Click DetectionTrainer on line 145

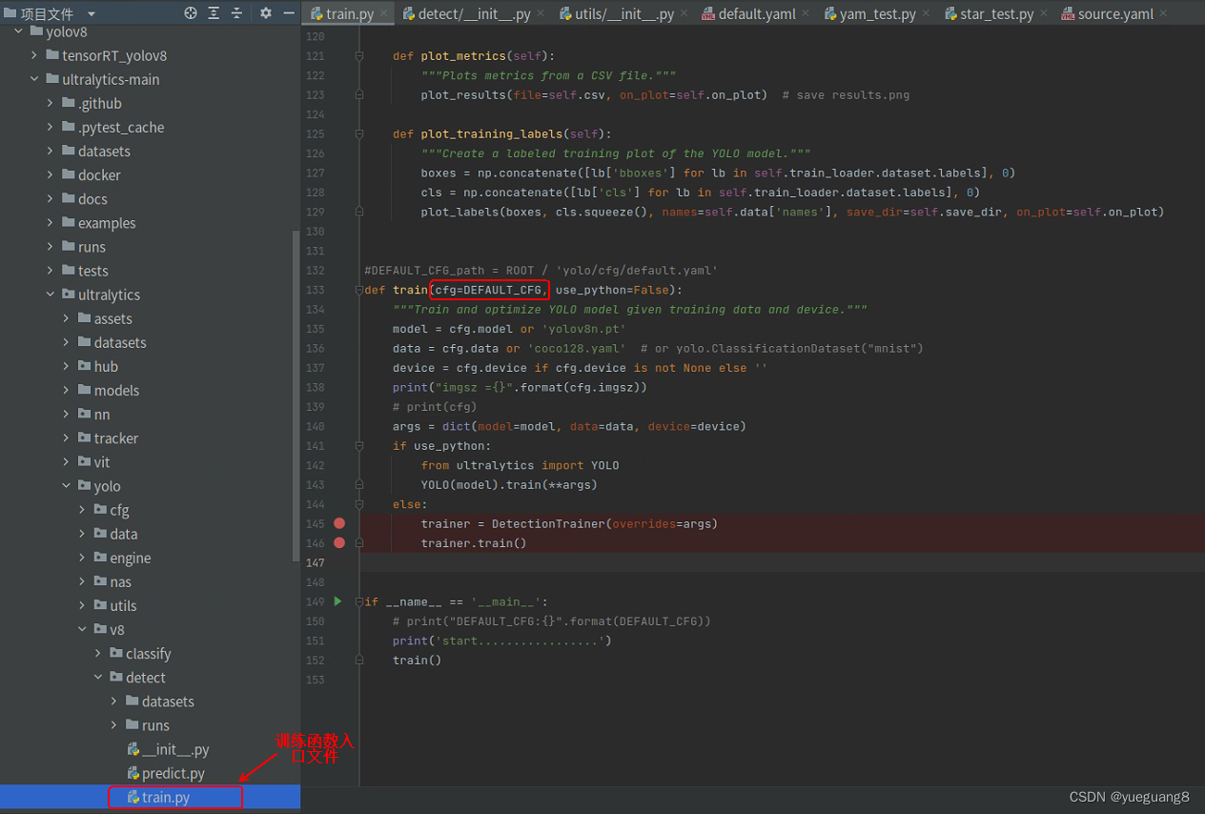tap(548, 523)
